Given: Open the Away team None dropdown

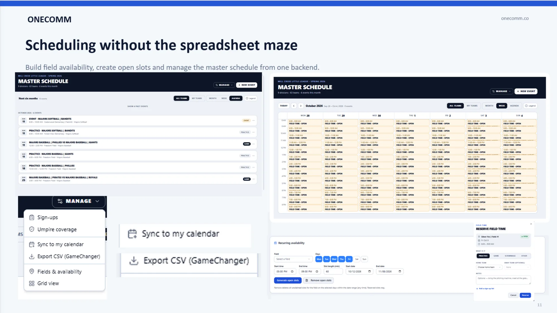Looking at the screenshot, I should coord(517,267).
